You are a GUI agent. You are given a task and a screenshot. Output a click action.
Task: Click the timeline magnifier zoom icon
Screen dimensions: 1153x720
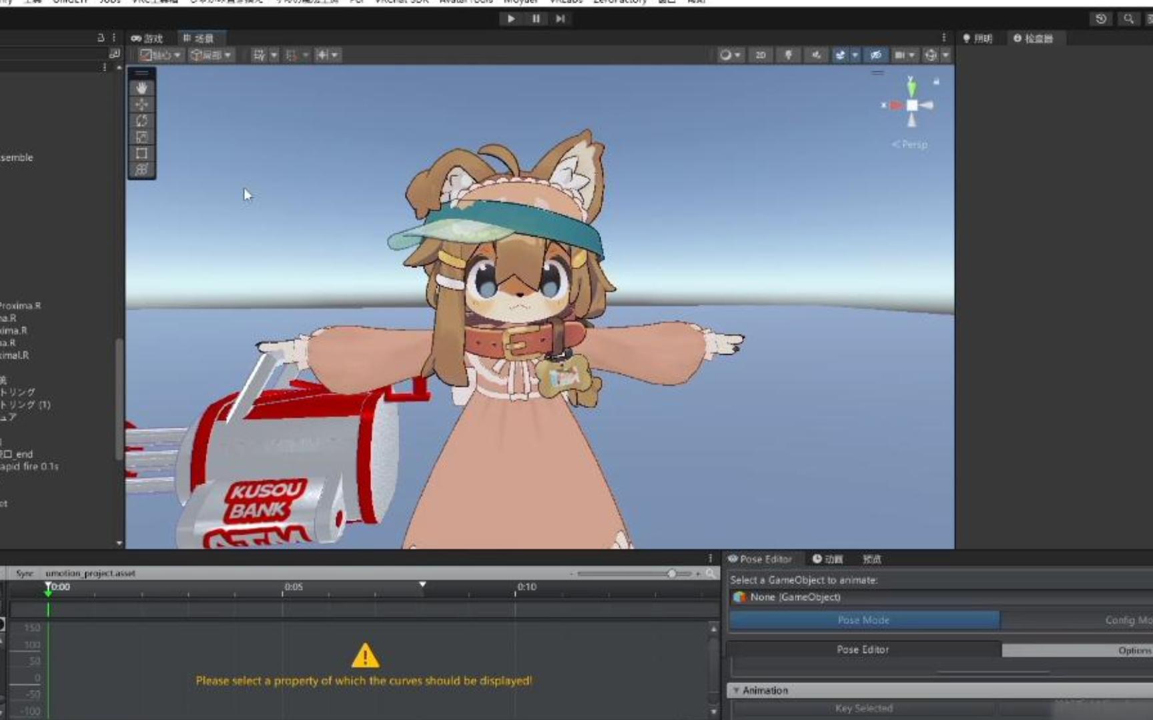(711, 573)
